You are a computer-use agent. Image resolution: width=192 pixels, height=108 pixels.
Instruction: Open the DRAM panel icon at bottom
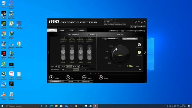[84, 77]
